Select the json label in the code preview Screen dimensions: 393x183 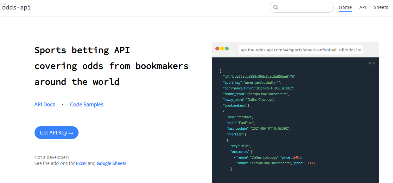(x=371, y=63)
